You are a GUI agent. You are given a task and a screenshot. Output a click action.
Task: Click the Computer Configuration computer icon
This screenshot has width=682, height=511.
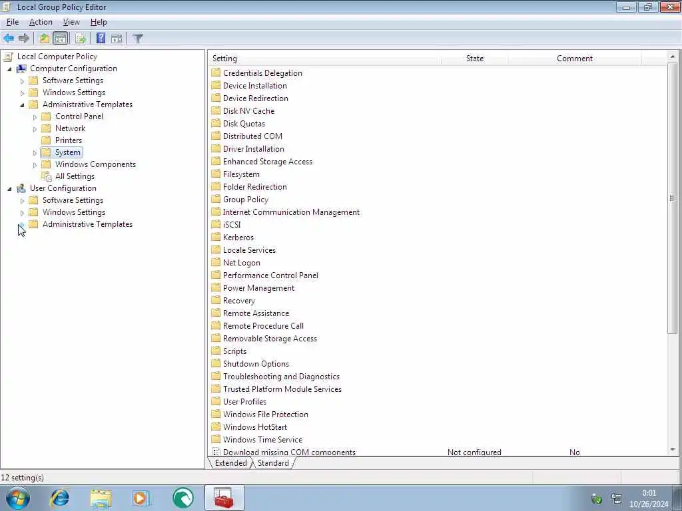tap(21, 69)
